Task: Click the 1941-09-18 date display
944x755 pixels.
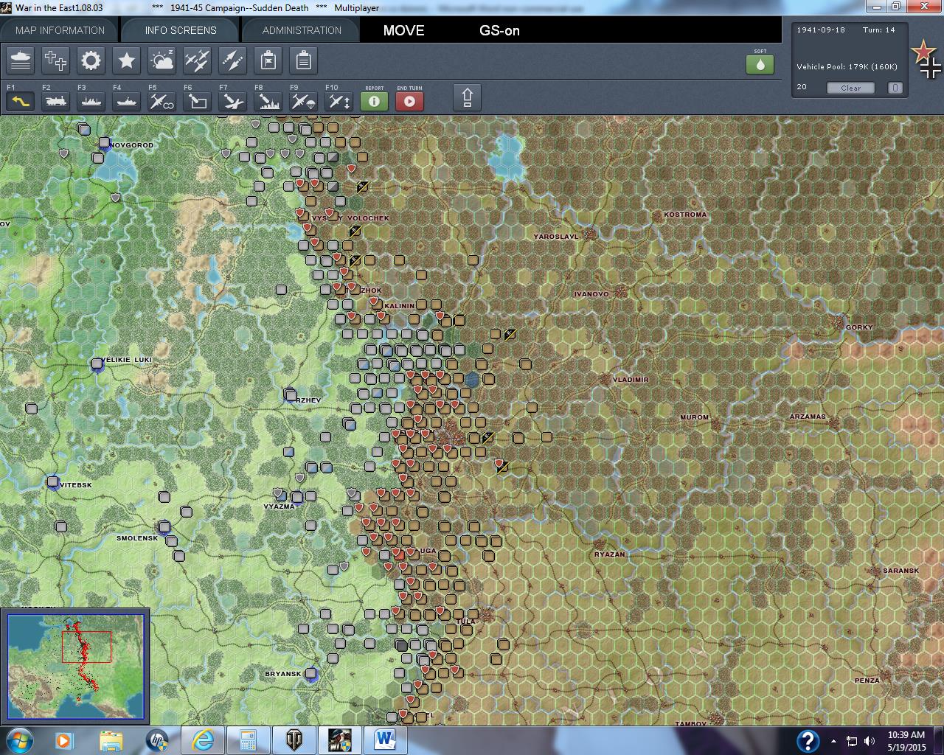Action: pyautogui.click(x=821, y=30)
